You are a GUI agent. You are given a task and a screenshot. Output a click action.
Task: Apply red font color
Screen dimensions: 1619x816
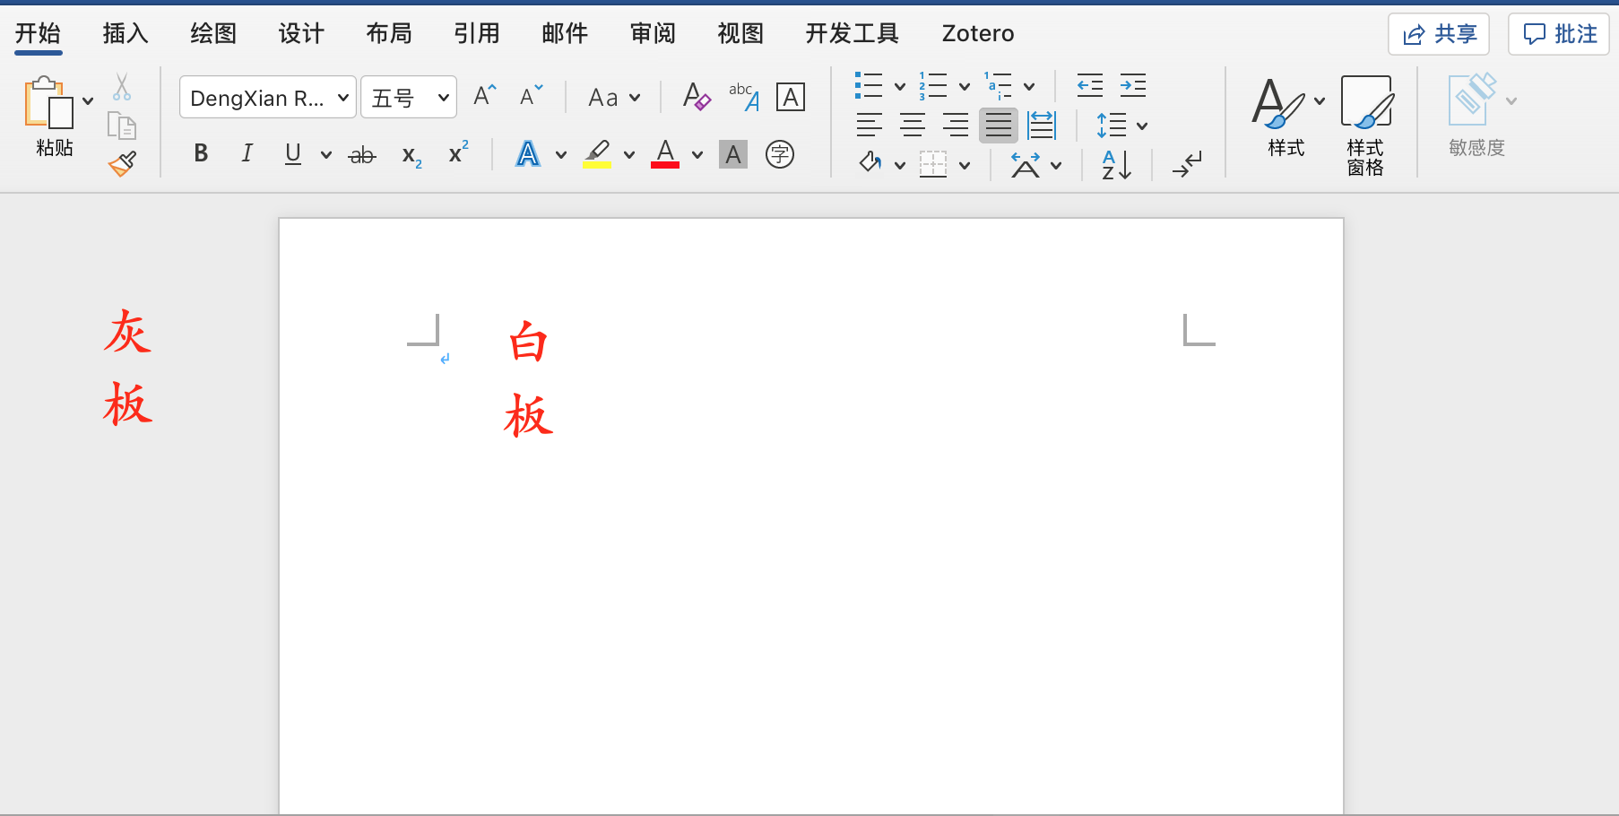click(665, 153)
